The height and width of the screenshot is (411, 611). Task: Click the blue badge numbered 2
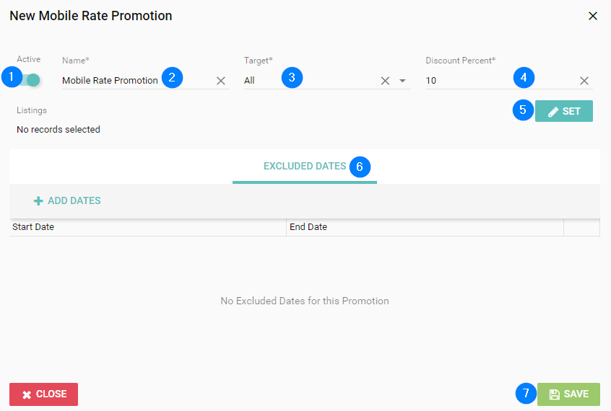coord(172,78)
